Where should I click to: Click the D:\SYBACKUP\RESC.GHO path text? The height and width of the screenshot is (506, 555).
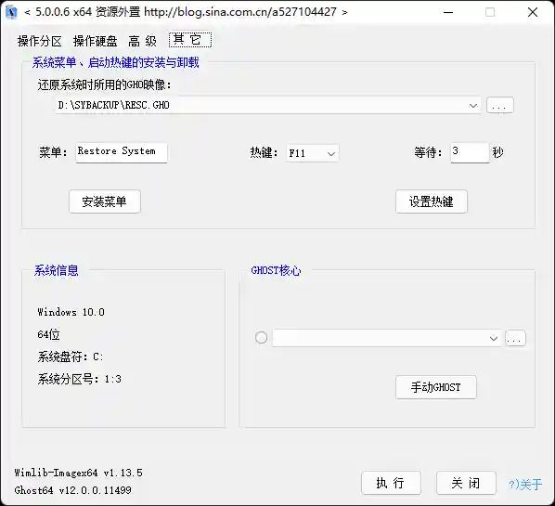click(x=113, y=105)
